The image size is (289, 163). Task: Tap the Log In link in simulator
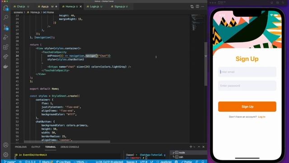pyautogui.click(x=261, y=117)
